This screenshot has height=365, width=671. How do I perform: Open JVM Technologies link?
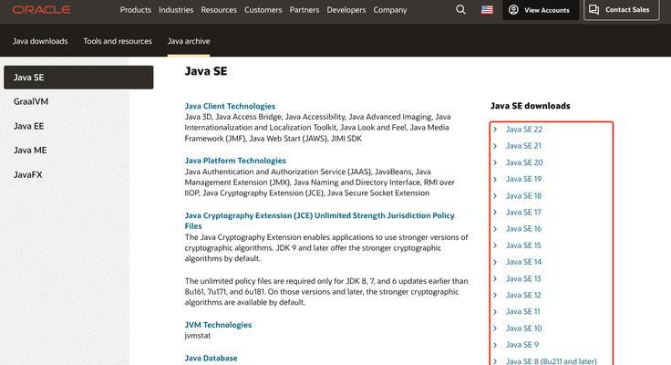coord(218,325)
